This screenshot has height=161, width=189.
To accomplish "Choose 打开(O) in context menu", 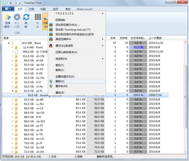I will [x=77, y=20].
